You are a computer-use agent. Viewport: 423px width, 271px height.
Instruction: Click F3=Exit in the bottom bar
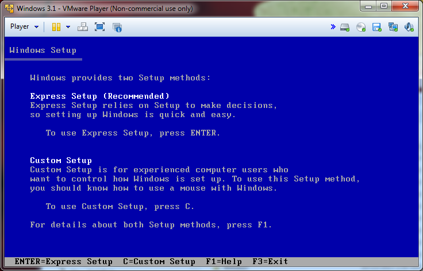pos(270,261)
